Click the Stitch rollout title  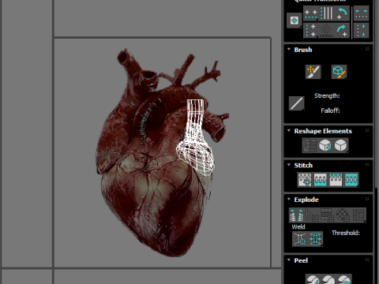[x=303, y=165]
